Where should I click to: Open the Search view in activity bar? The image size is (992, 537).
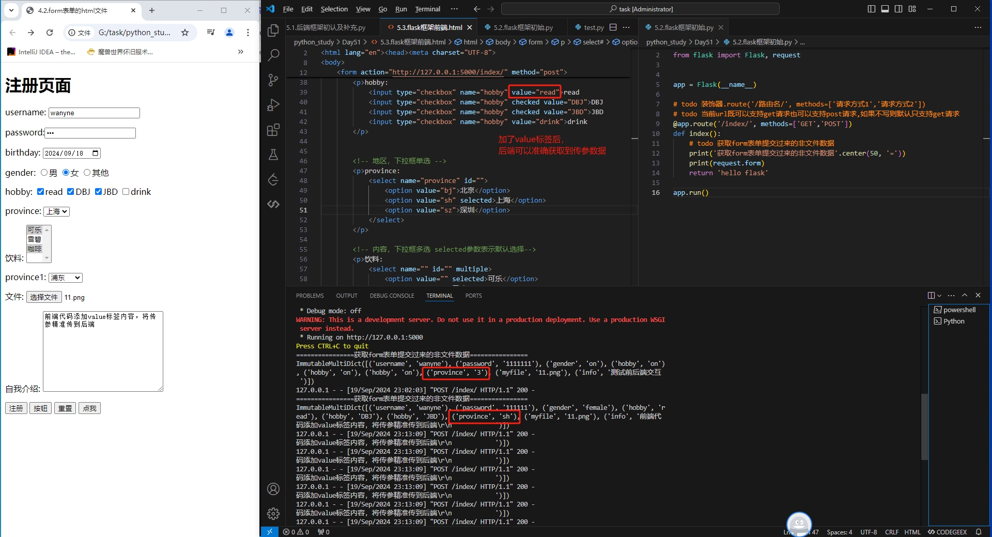click(x=273, y=55)
